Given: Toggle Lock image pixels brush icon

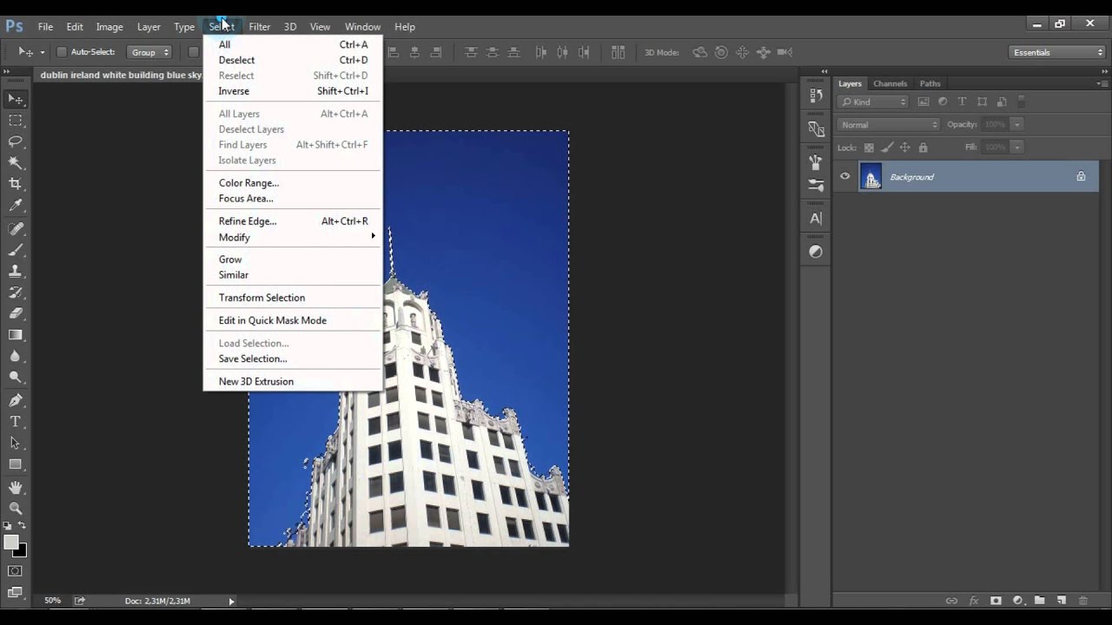Looking at the screenshot, I should point(887,148).
